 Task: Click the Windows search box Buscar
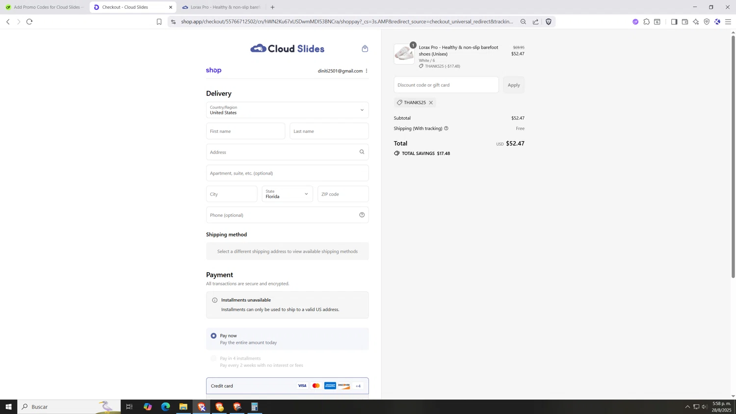pos(69,407)
